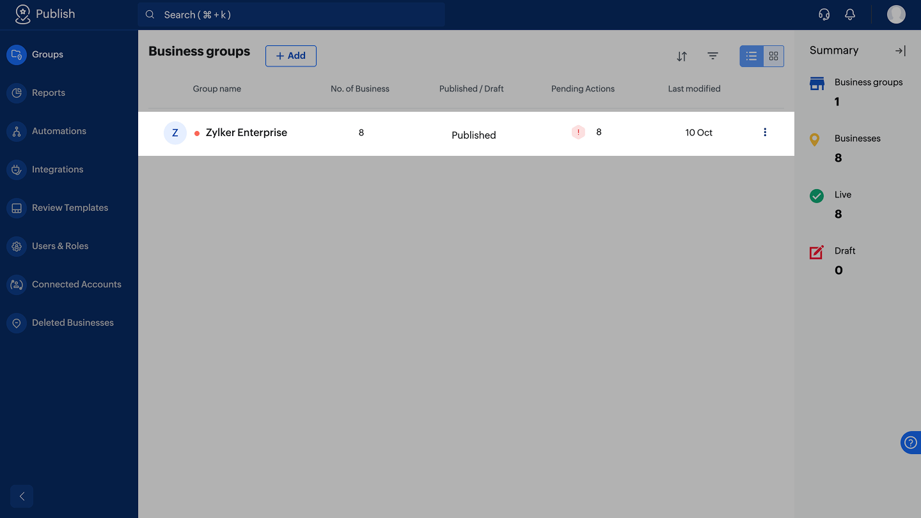Viewport: 921px width, 518px height.
Task: Switch to list view
Action: point(752,56)
